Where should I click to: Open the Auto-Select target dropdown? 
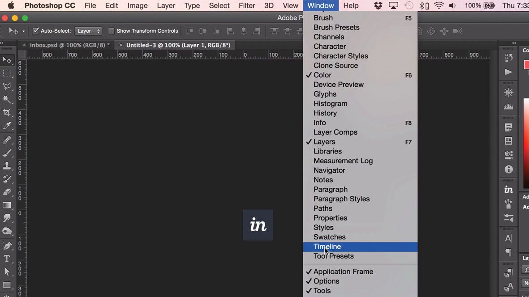(x=88, y=31)
